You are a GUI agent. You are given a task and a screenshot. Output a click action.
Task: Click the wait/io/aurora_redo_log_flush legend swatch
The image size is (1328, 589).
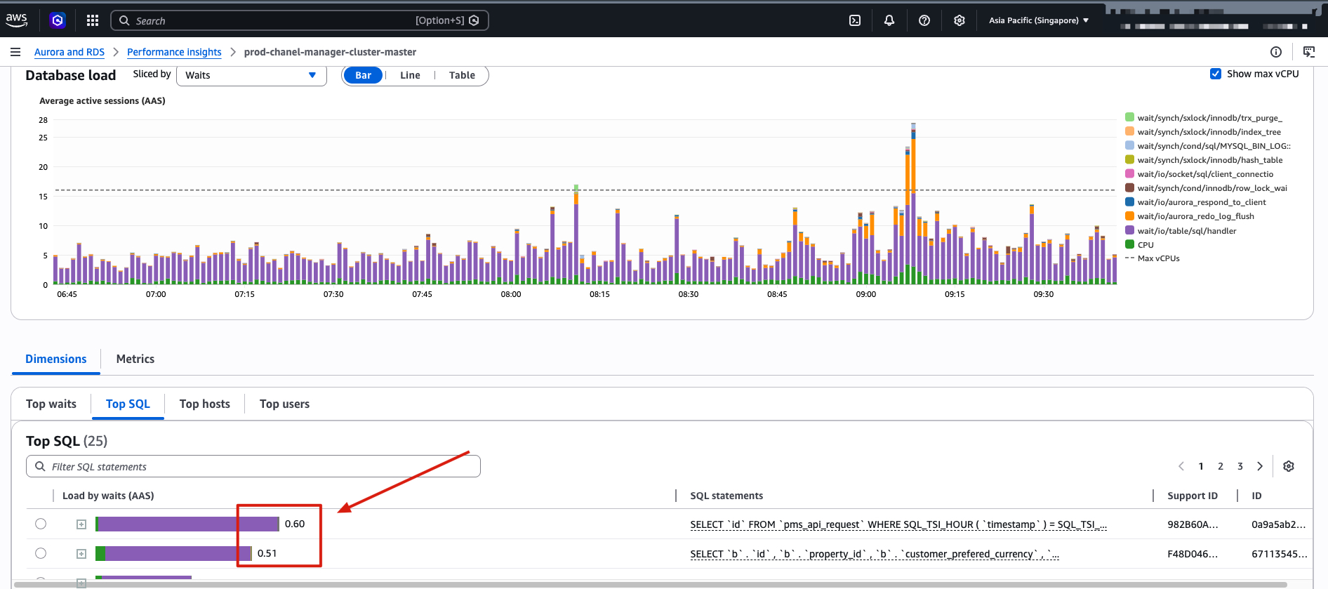1129,216
